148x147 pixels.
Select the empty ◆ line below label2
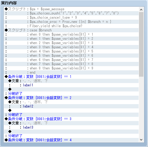(71, 110)
